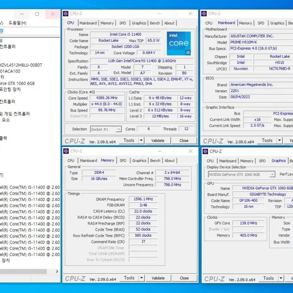
Task: Open the Display Device Selection dropdown
Action: [242, 175]
